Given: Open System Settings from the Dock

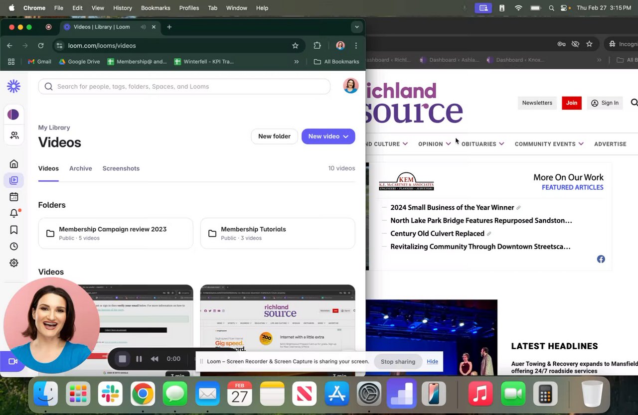Looking at the screenshot, I should click(x=369, y=395).
